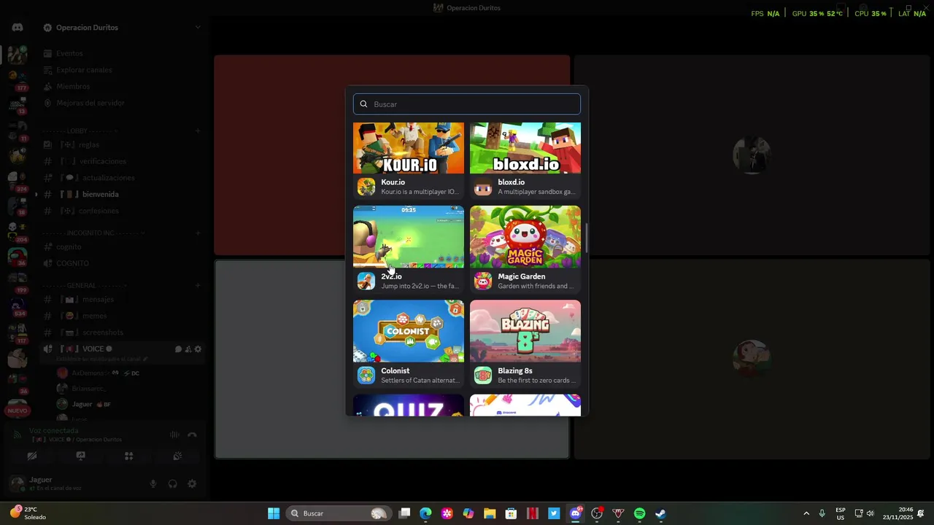
Task: Turn on camera in voice panel
Action: tap(32, 456)
